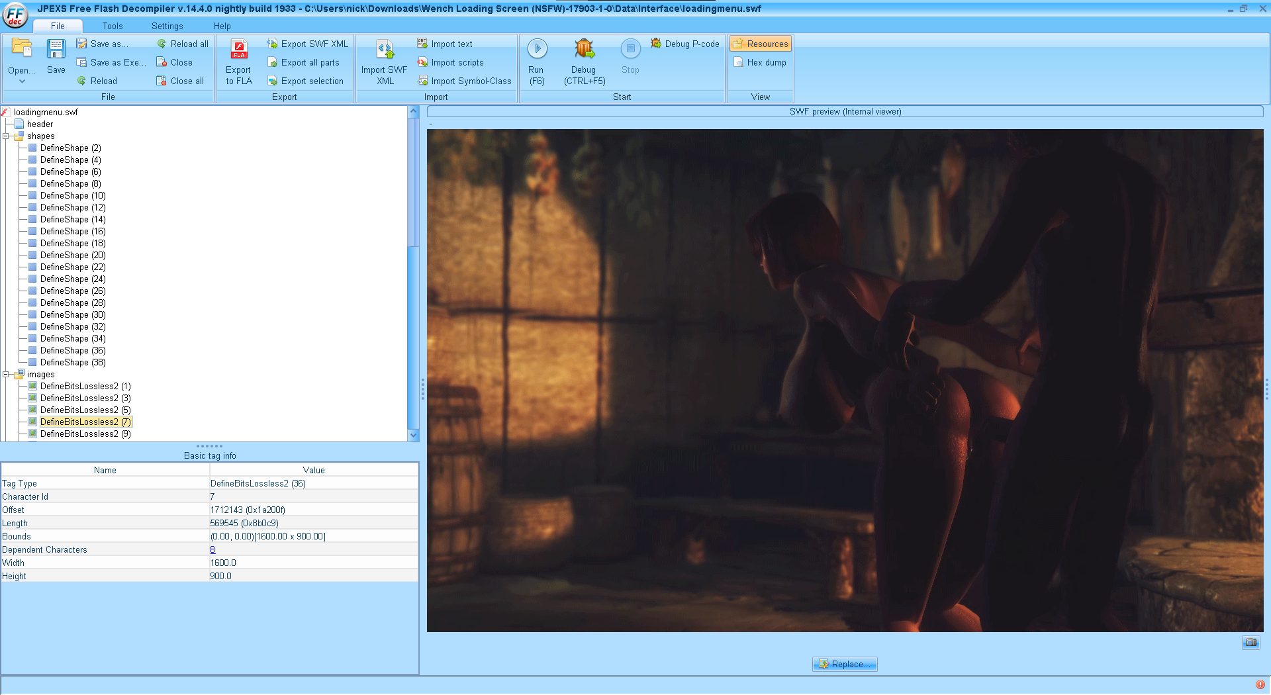Click the Bounds value cell
Image resolution: width=1271 pixels, height=695 pixels.
tap(314, 537)
